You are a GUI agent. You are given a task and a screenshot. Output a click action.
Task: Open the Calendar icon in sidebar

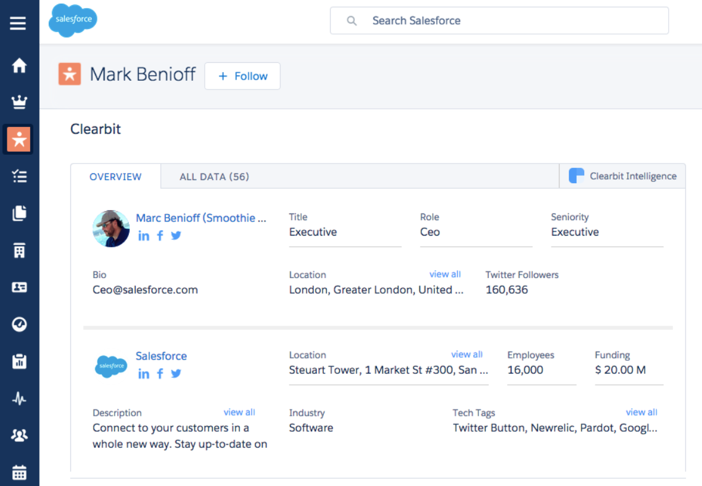19,472
